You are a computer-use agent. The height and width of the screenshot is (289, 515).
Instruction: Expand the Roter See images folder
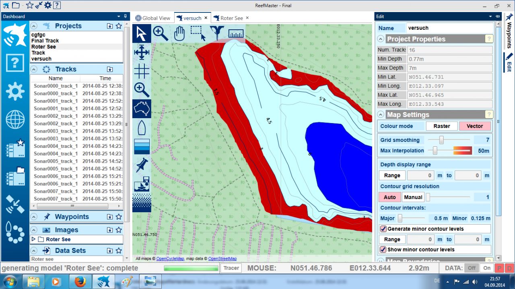point(33,239)
